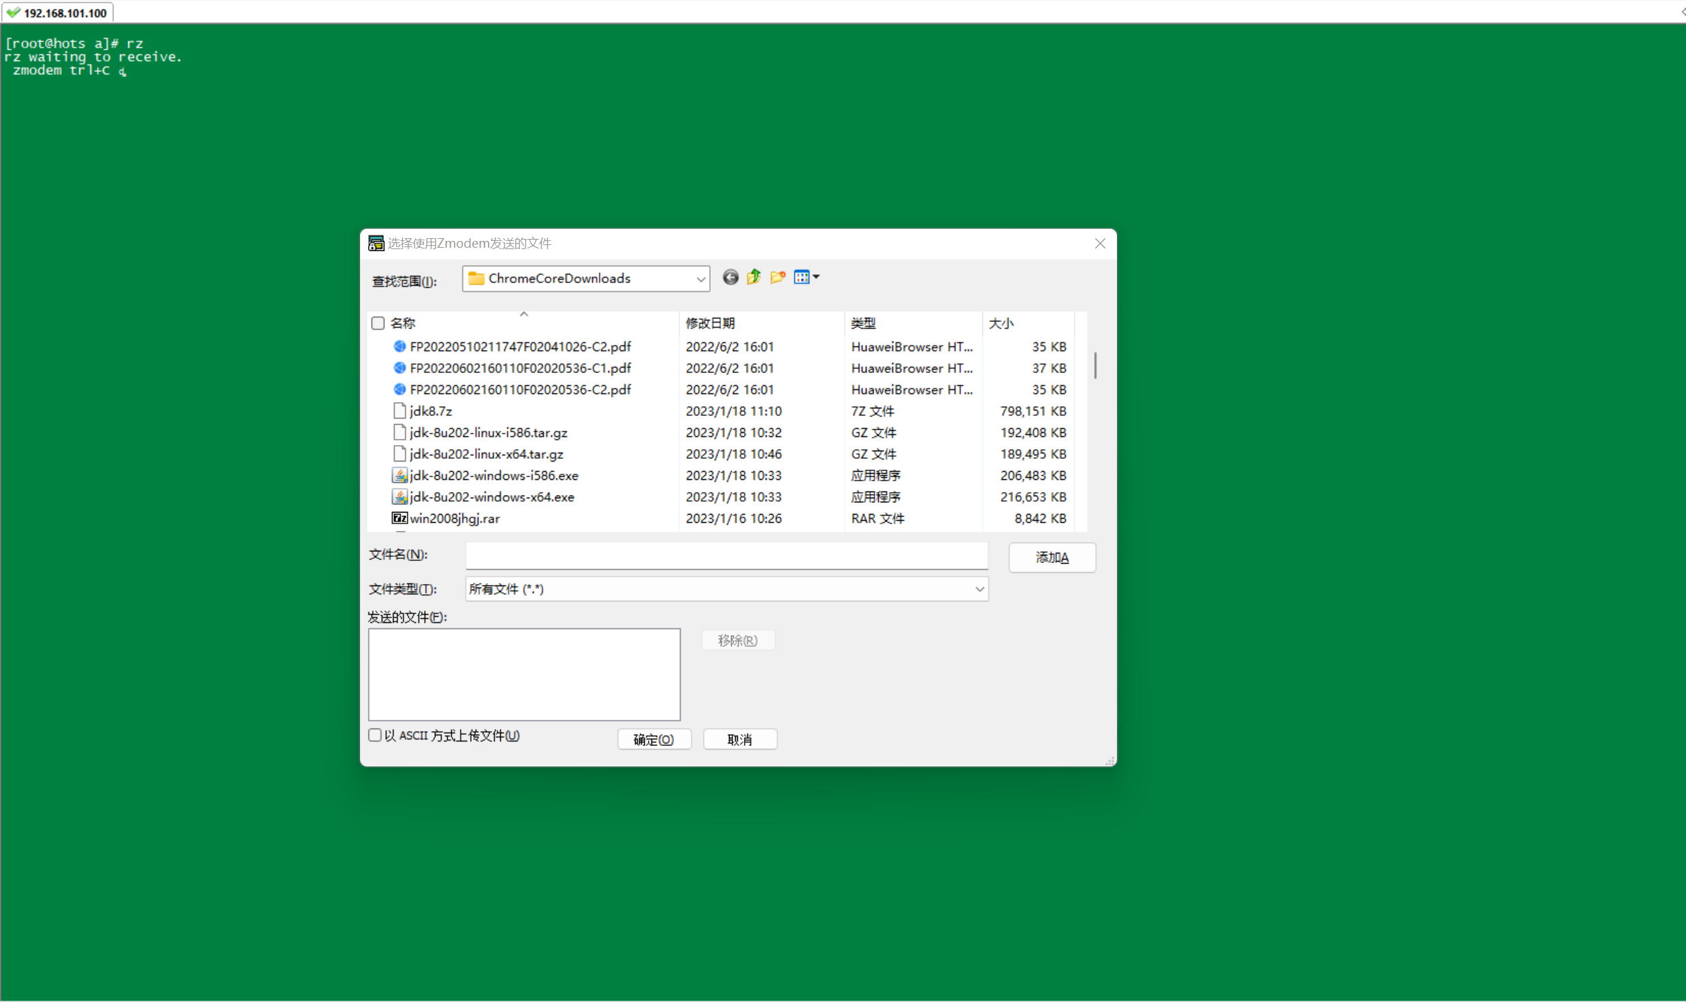The width and height of the screenshot is (1686, 1002).
Task: Open the 文件类型 file type dropdown
Action: point(979,589)
